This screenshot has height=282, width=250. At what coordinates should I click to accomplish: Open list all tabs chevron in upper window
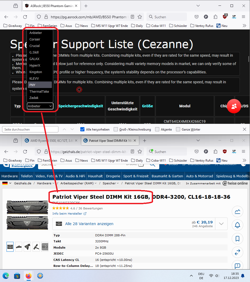pos(198,6)
